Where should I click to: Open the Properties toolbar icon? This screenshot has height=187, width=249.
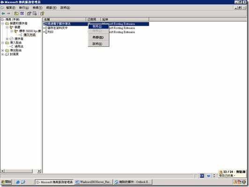[x=29, y=14]
